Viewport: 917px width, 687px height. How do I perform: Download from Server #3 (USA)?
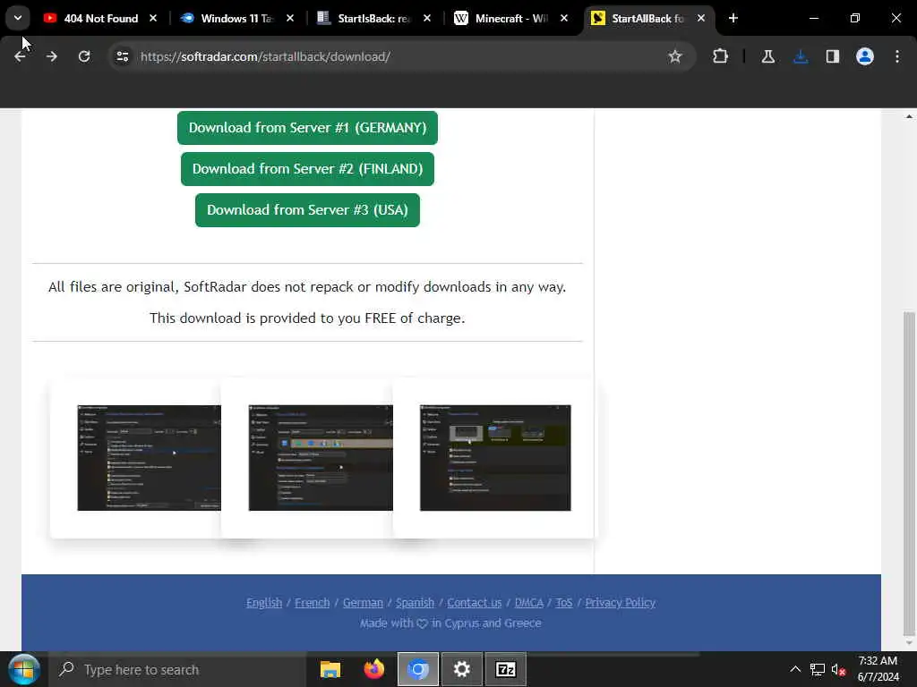[x=308, y=210]
